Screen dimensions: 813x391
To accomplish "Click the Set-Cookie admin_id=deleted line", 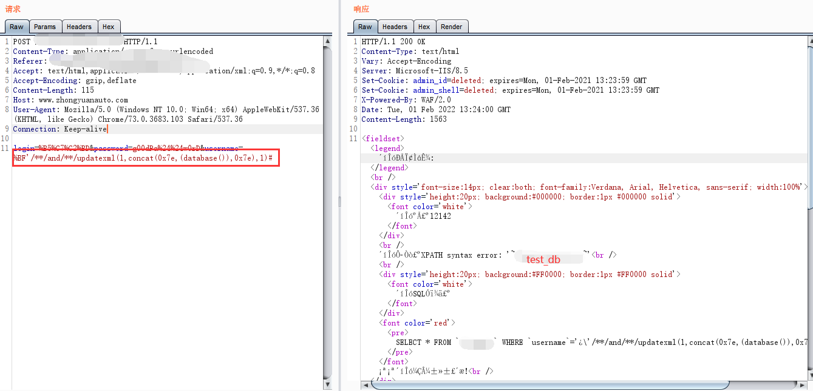I will pyautogui.click(x=504, y=81).
